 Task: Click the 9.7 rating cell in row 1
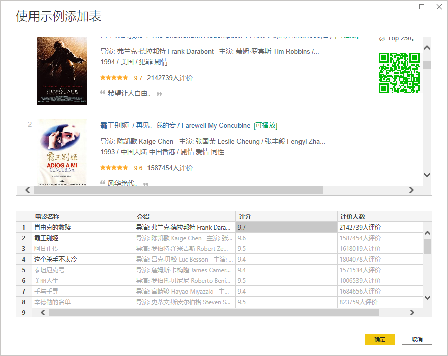pyautogui.click(x=286, y=228)
